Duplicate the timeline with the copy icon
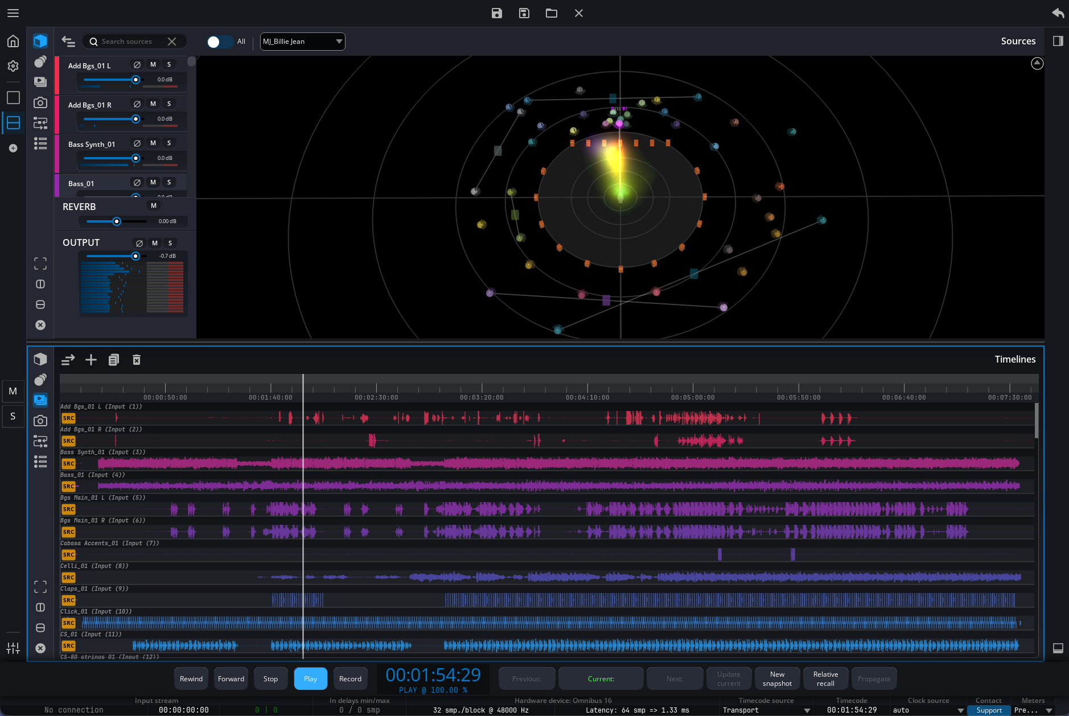Screen dimensions: 1069x716 [x=113, y=360]
